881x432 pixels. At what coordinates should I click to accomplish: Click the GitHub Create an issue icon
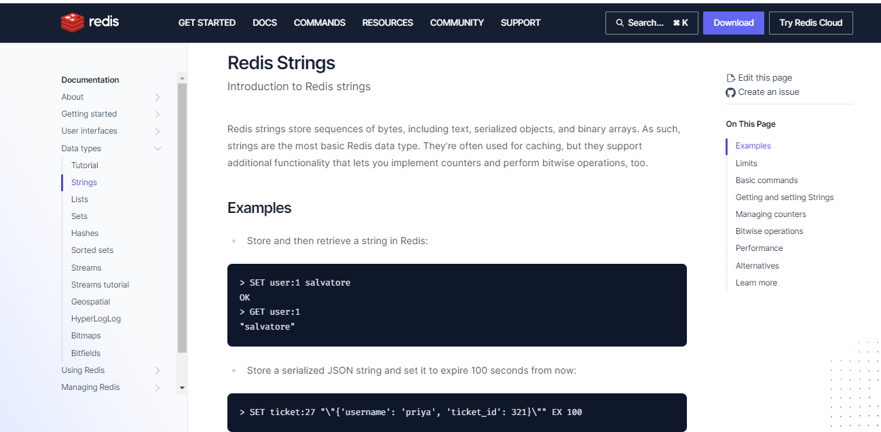730,92
